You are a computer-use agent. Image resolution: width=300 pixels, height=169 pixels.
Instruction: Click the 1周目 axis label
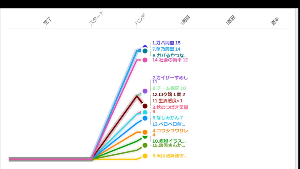click(186, 20)
